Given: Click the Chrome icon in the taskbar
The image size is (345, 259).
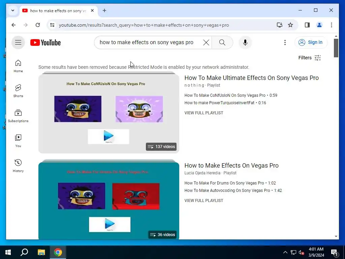Looking at the screenshot, I should pos(58,252).
